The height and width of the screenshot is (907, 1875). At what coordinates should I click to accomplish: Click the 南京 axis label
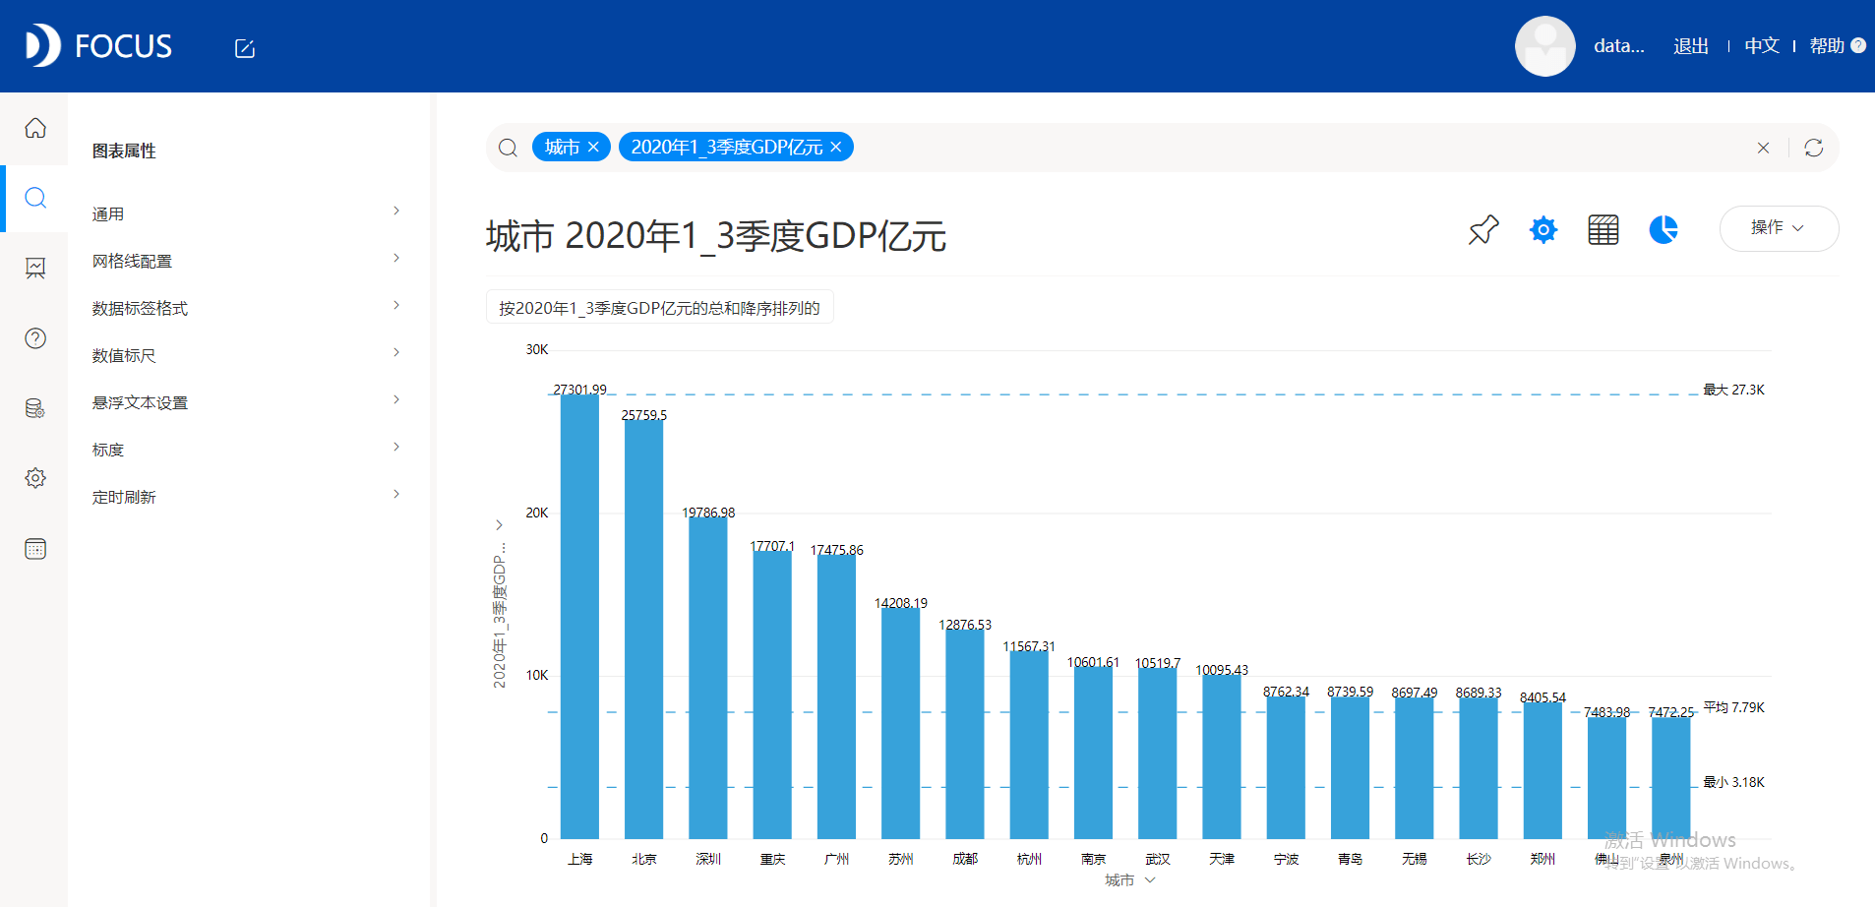(1093, 859)
